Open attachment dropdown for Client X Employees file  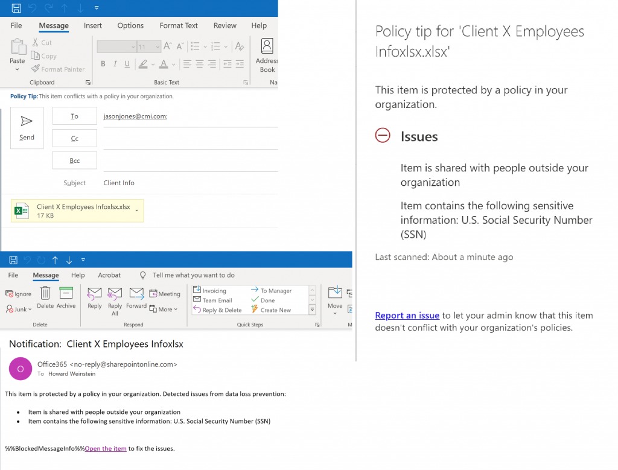pos(137,210)
